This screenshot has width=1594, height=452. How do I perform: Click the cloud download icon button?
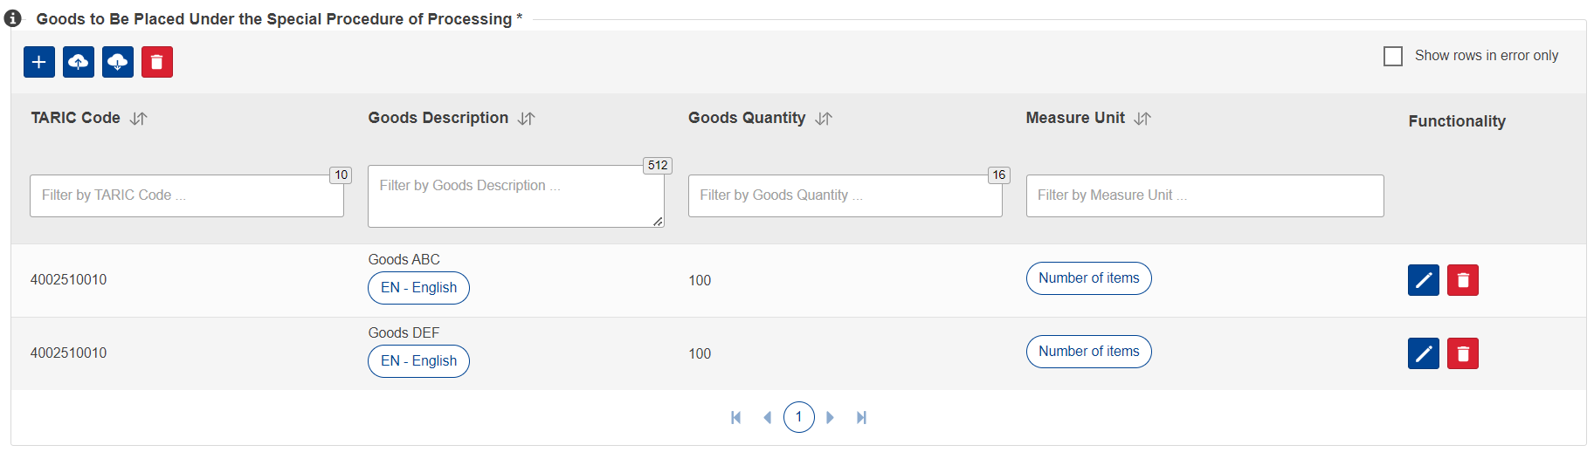118,62
